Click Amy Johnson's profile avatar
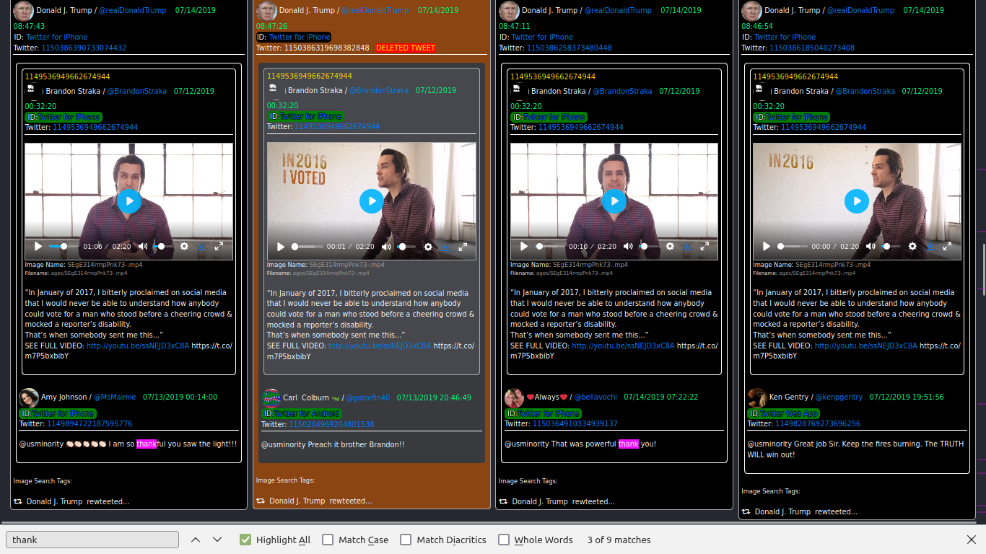The image size is (986, 554). point(29,397)
